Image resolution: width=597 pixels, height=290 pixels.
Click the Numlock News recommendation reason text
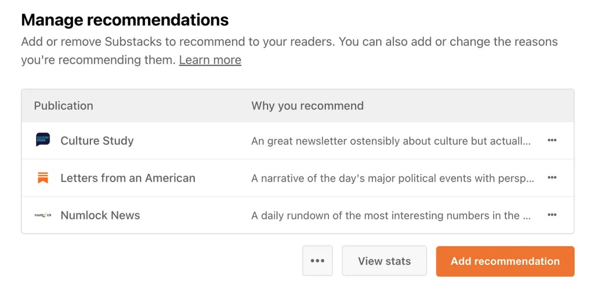click(x=391, y=215)
